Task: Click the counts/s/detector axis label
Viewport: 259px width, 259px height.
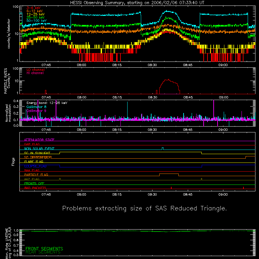Action: pos(9,34)
